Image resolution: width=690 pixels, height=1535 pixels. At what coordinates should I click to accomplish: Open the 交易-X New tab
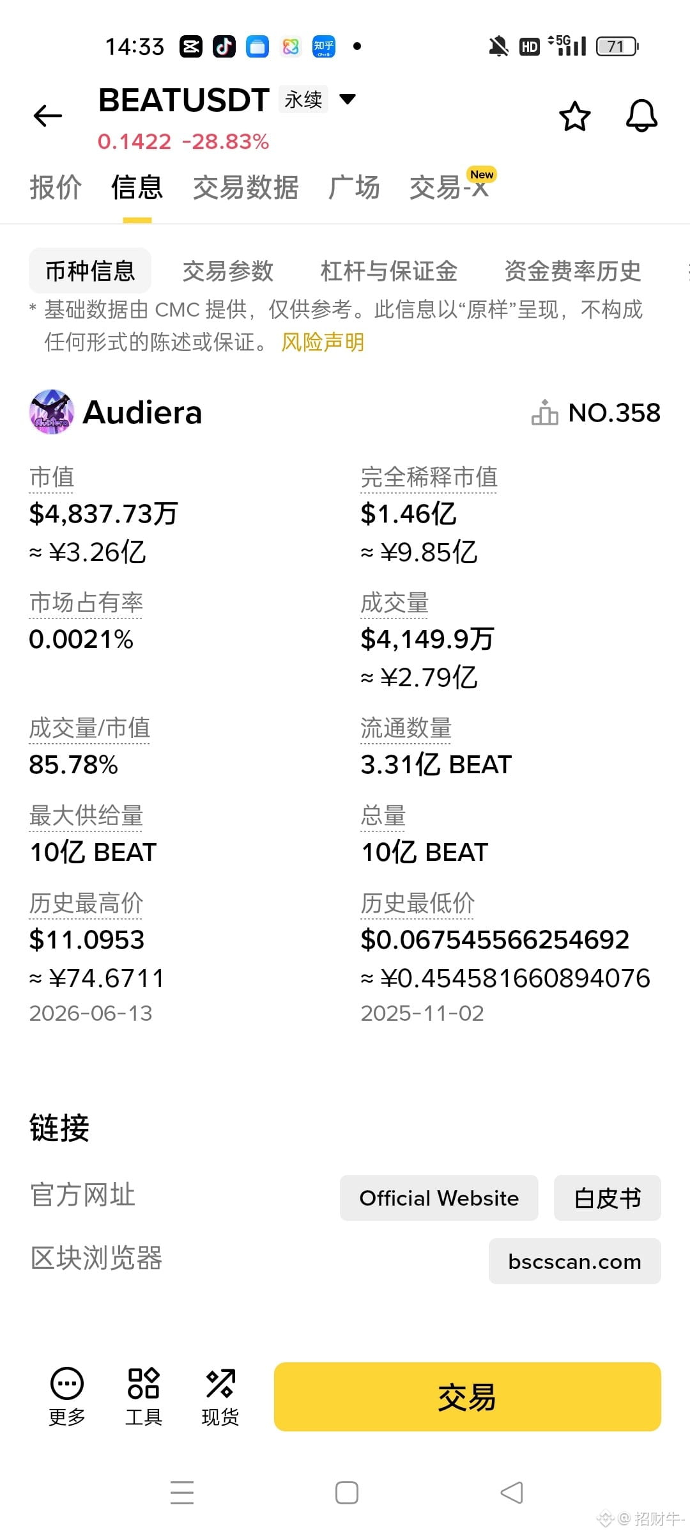pyautogui.click(x=452, y=185)
